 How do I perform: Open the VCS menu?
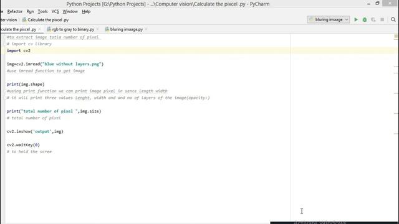[55, 11]
